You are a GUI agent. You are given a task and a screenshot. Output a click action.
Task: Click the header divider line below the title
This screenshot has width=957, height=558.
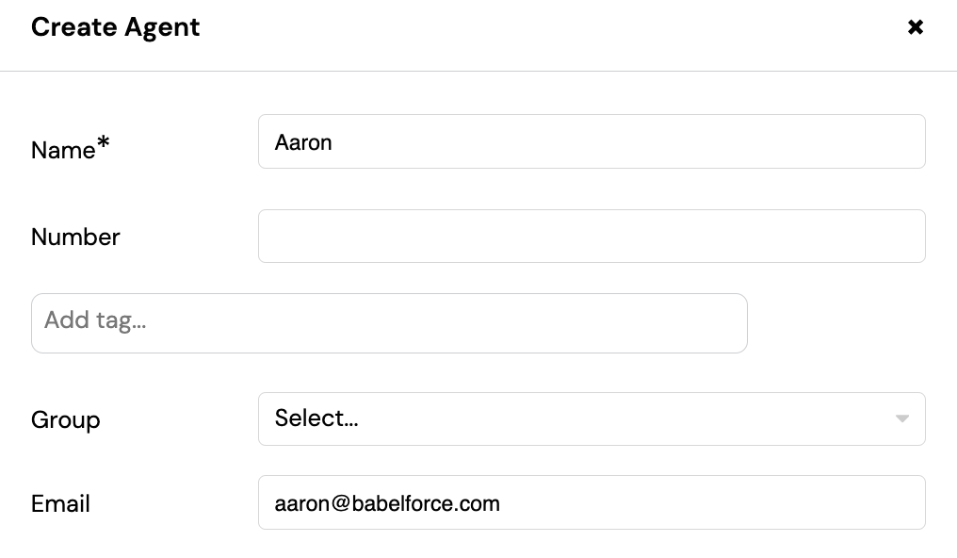pyautogui.click(x=478, y=71)
